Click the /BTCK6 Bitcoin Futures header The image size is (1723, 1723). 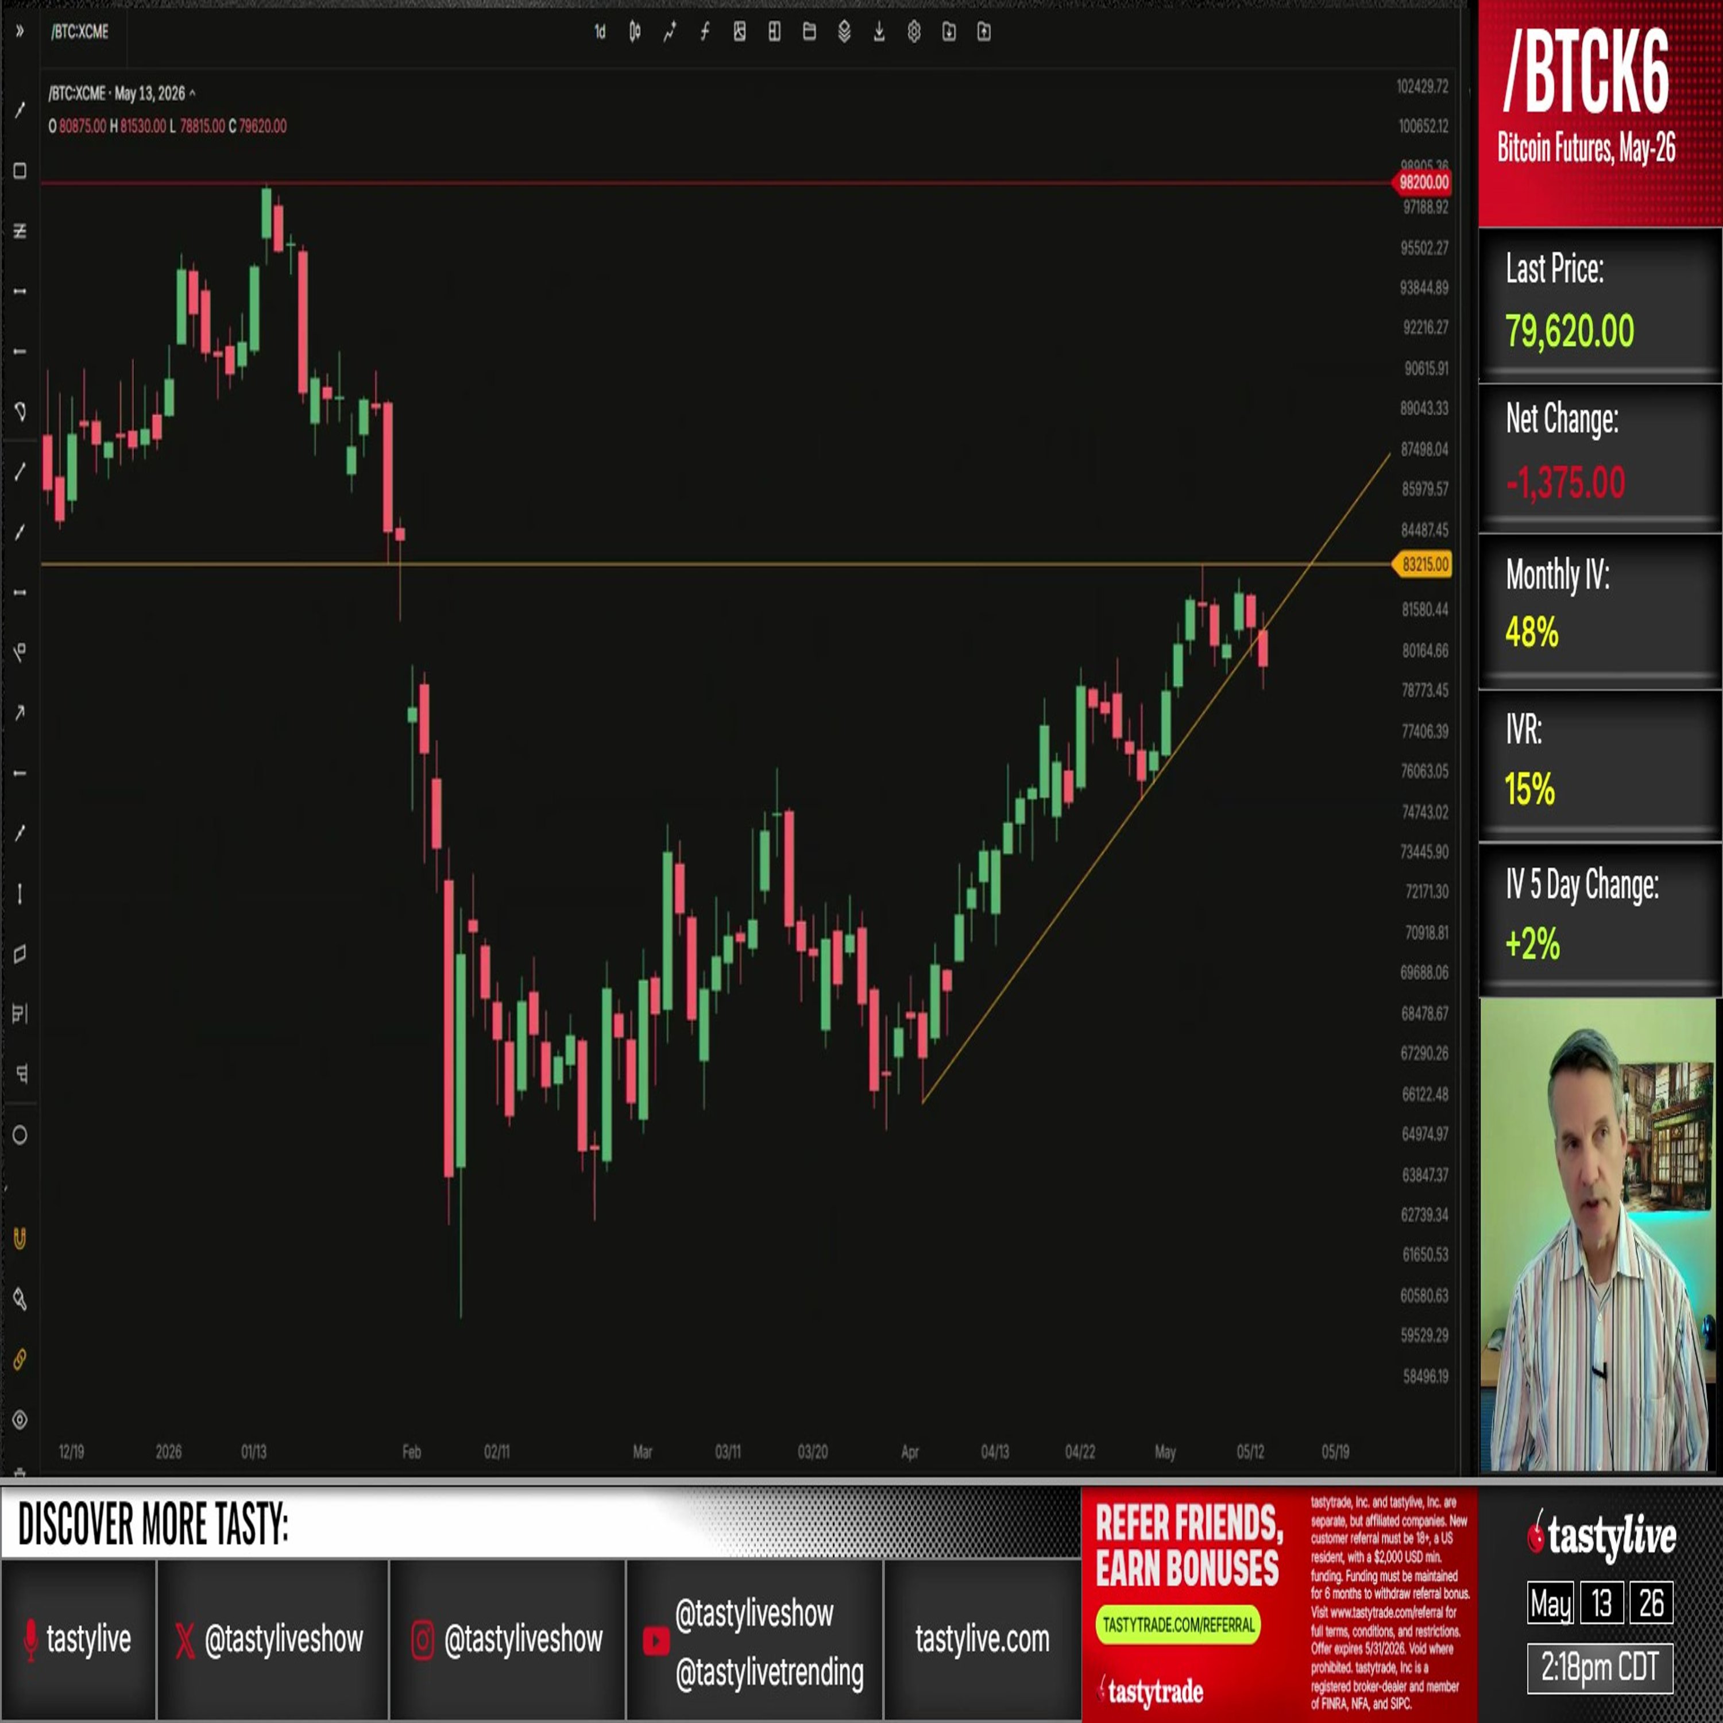[x=1599, y=113]
